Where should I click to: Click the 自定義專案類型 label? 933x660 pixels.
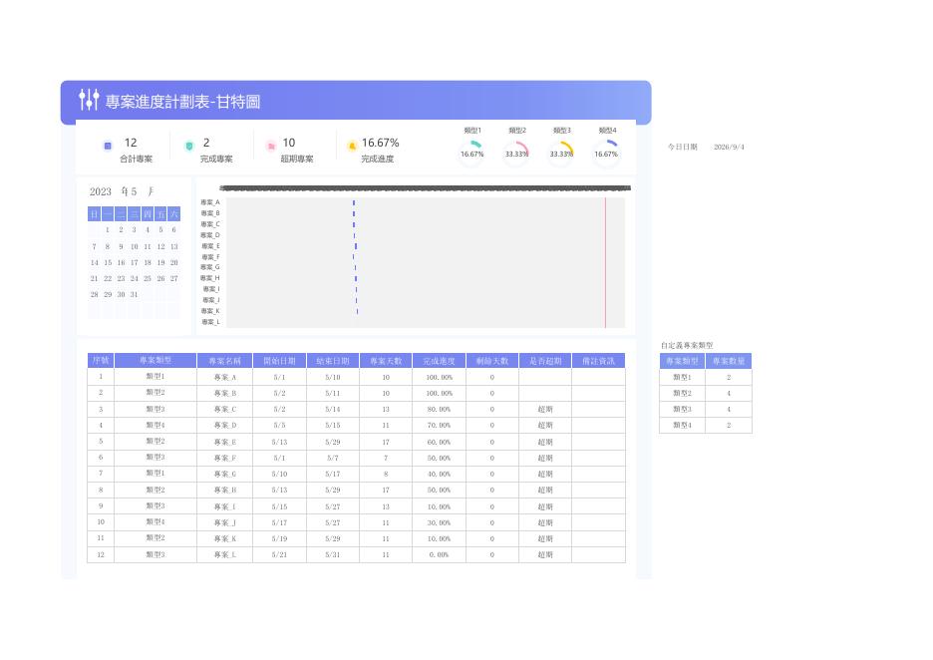click(687, 345)
